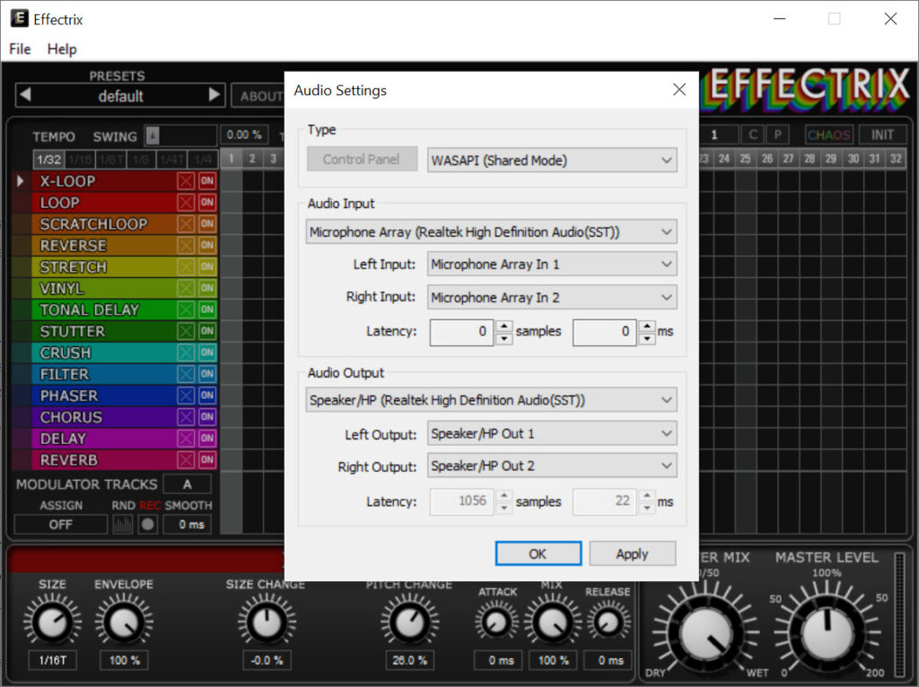Image resolution: width=919 pixels, height=687 pixels.
Task: Clear the CRUSH track X icon
Action: pyautogui.click(x=186, y=352)
